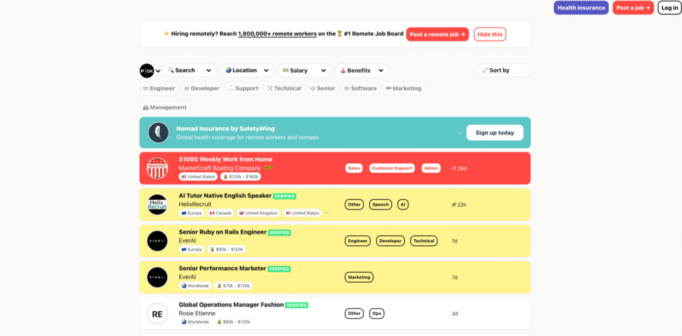Open Nomad Insurance by SafetyWing title

[x=225, y=129]
